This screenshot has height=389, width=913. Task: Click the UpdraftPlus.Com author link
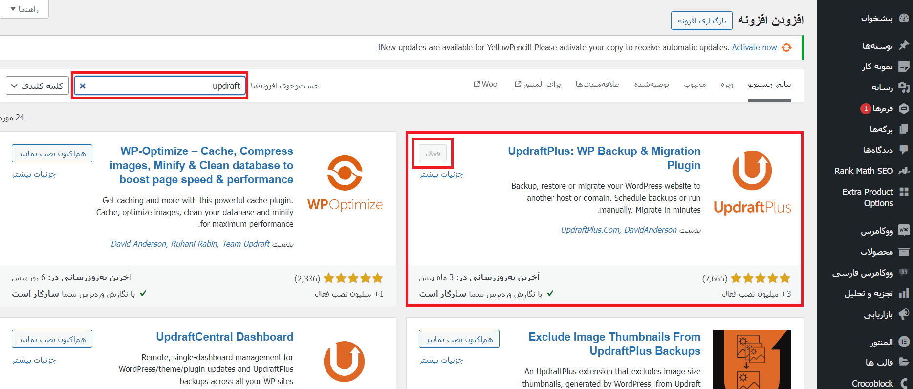(x=590, y=230)
